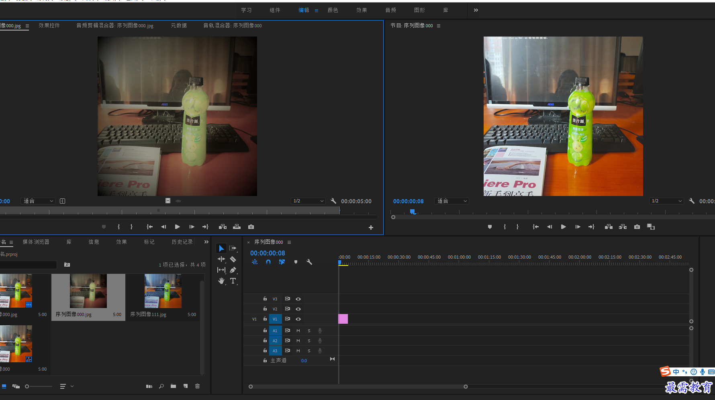715x400 pixels.
Task: Expand hidden project panel tabs chevron
Action: (x=206, y=242)
